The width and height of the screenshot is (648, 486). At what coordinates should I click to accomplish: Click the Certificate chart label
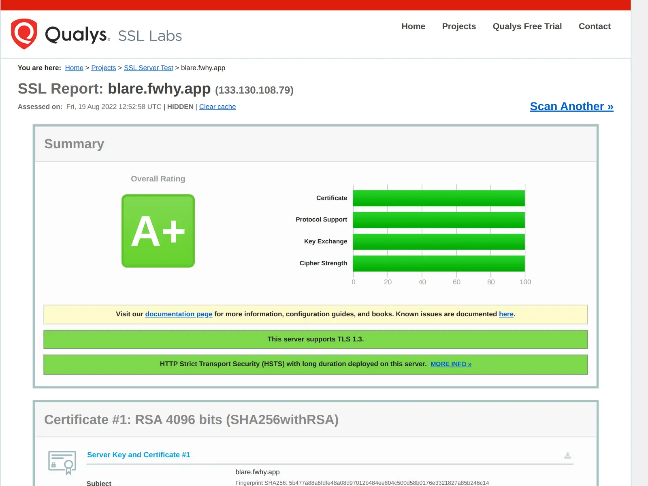pyautogui.click(x=332, y=198)
